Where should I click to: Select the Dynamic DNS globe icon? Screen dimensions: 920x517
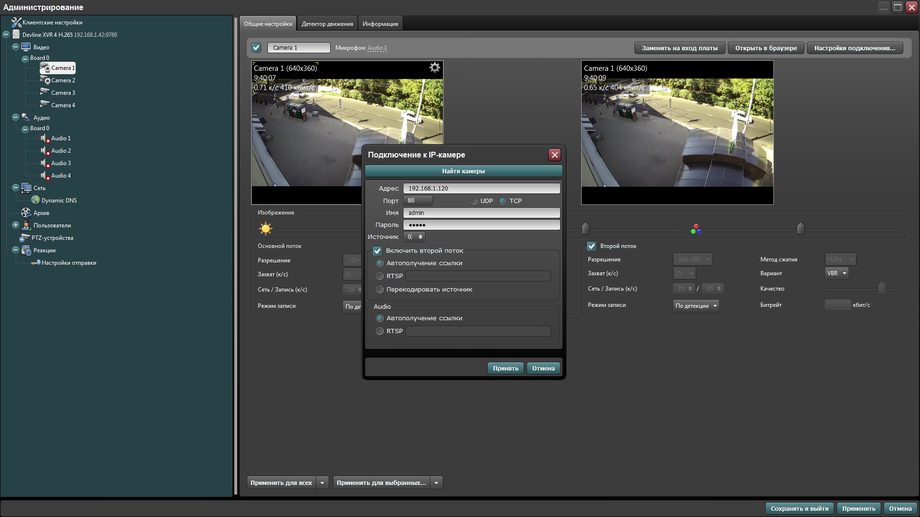(35, 200)
